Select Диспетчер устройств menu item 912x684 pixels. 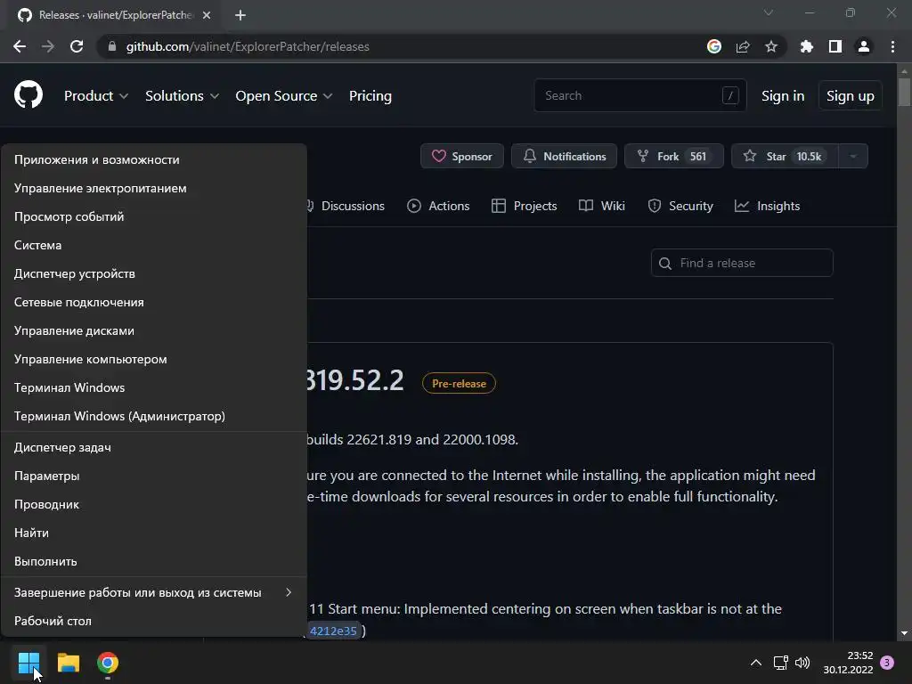click(153, 273)
